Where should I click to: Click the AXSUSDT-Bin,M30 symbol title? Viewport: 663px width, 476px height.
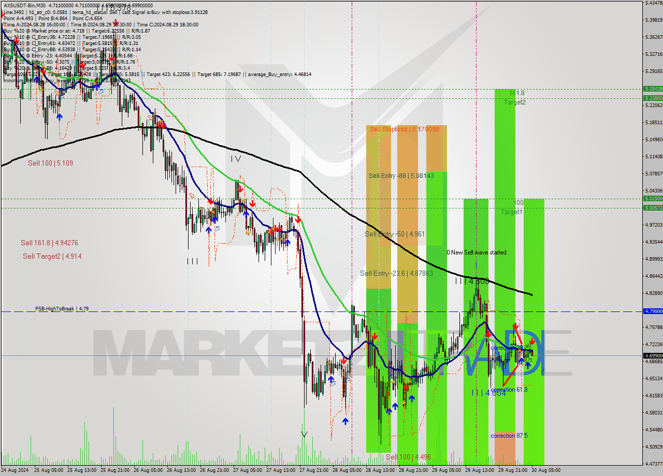(24, 5)
